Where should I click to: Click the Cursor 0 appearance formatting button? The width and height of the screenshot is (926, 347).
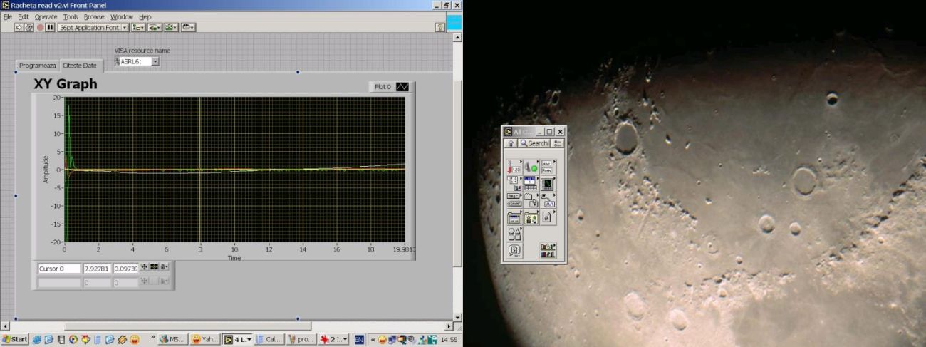click(x=155, y=268)
